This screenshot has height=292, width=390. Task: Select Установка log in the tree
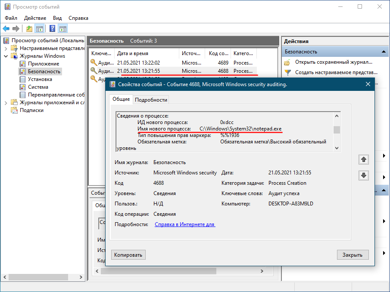(40, 79)
